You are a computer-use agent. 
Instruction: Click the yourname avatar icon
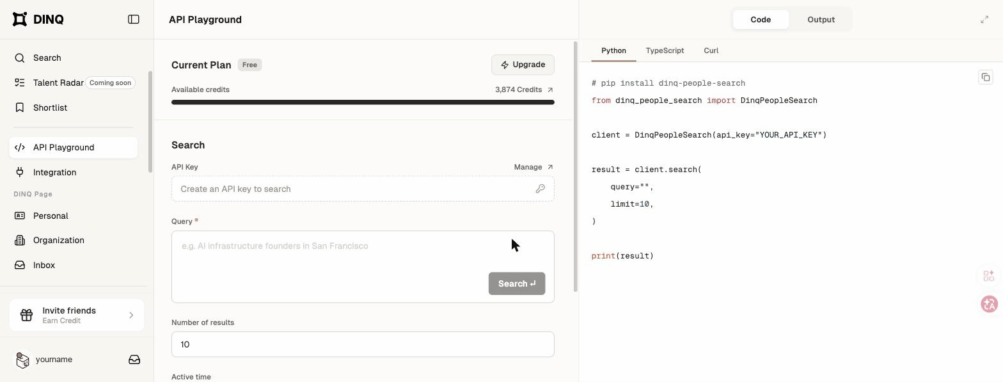(22, 360)
